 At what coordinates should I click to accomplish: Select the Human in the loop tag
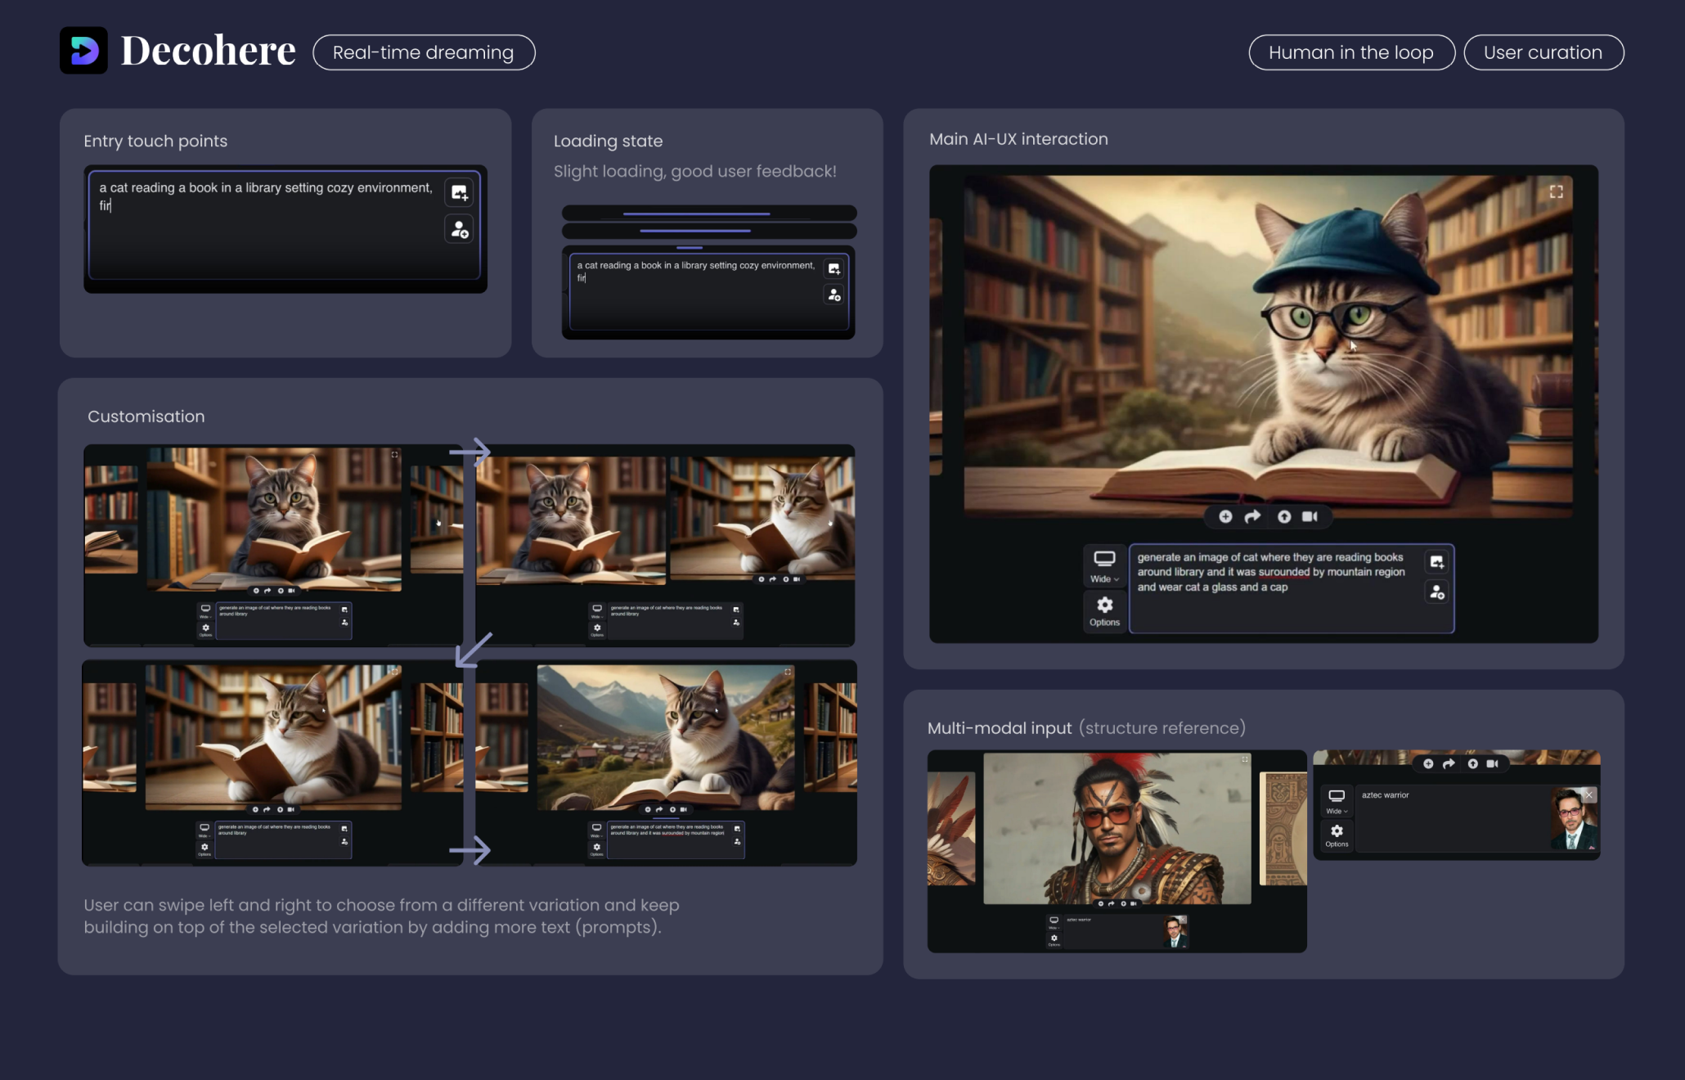(1351, 52)
